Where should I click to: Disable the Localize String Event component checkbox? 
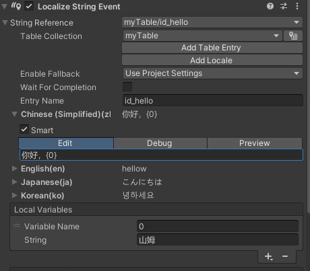(x=29, y=6)
